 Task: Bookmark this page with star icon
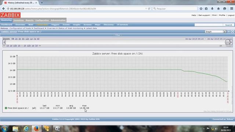pyautogui.click(x=201, y=9)
